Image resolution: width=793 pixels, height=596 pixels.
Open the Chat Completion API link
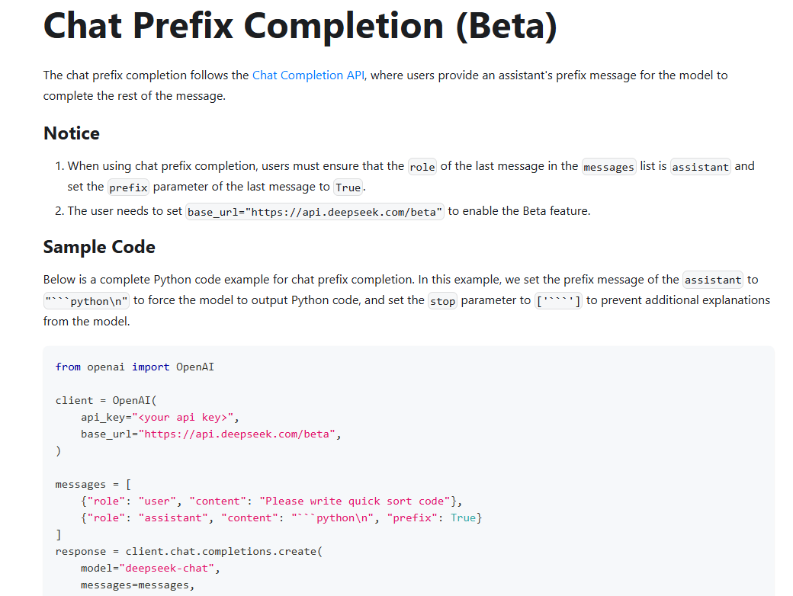[309, 75]
